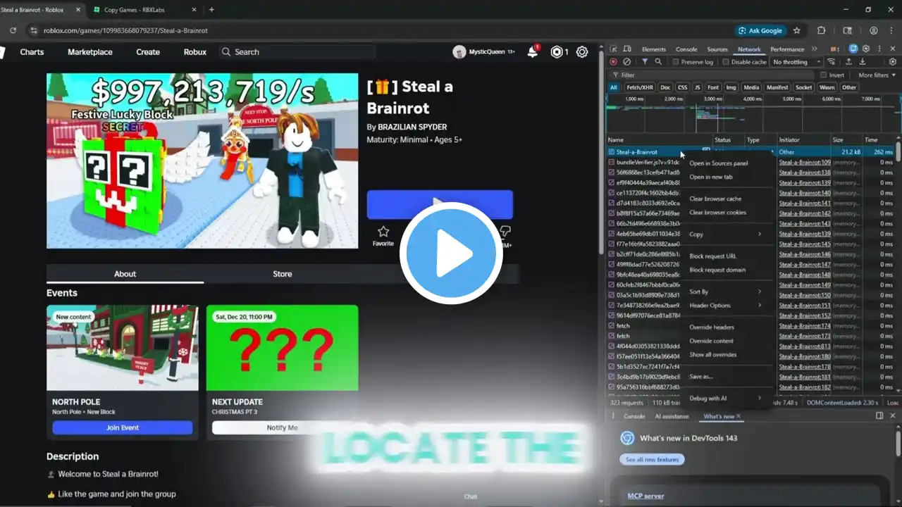Open the Steal-a-Brainrot:109 initiator link
Screen dimensions: 902x507
click(x=805, y=163)
